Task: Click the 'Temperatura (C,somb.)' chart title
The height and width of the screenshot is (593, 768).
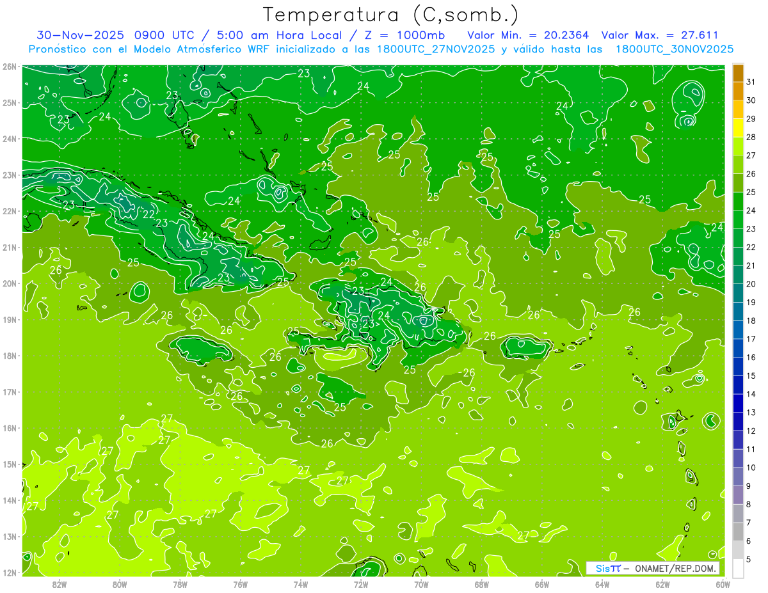Action: click(x=391, y=15)
